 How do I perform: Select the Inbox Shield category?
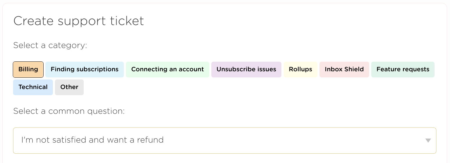tap(344, 70)
